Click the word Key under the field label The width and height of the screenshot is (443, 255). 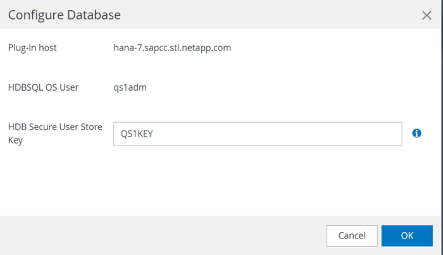point(15,140)
